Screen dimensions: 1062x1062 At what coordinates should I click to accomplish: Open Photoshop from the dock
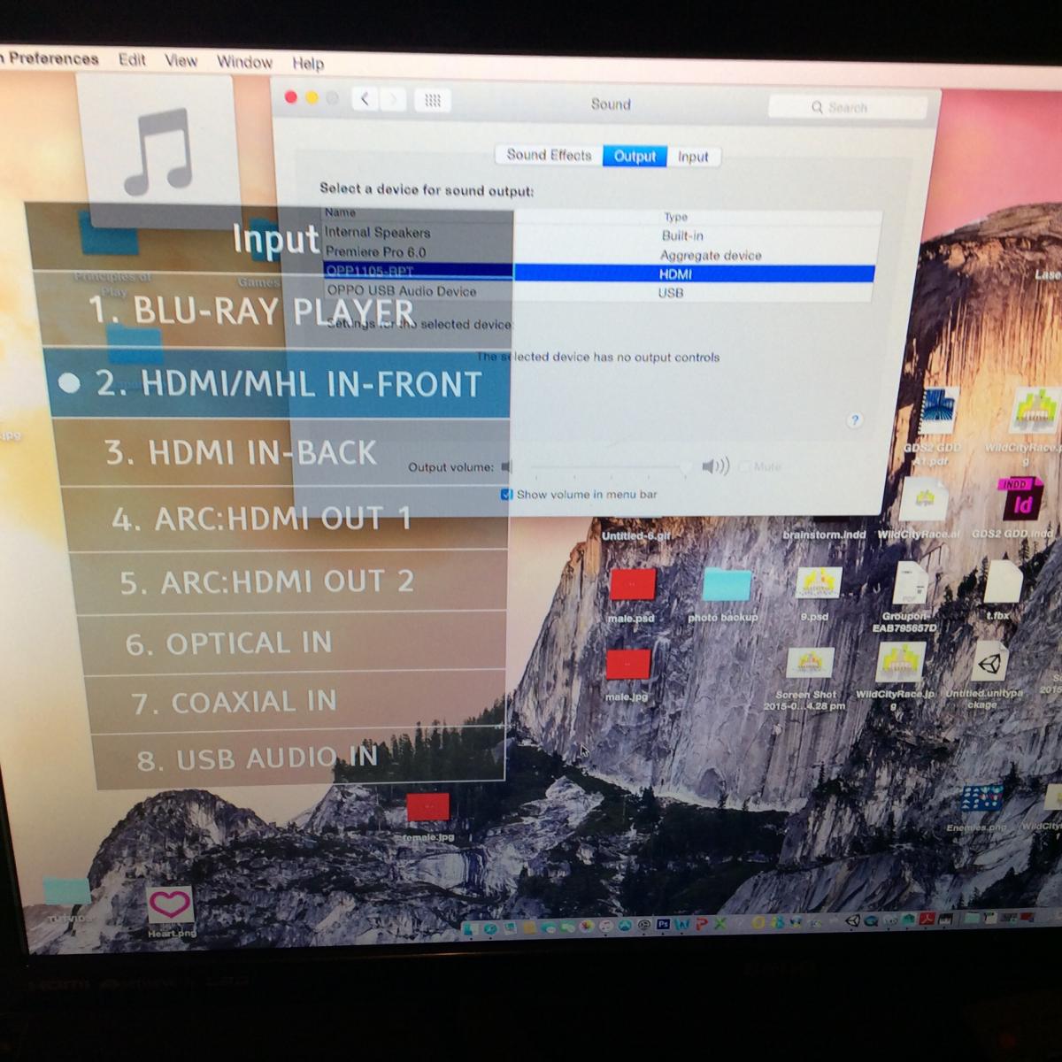pyautogui.click(x=663, y=924)
